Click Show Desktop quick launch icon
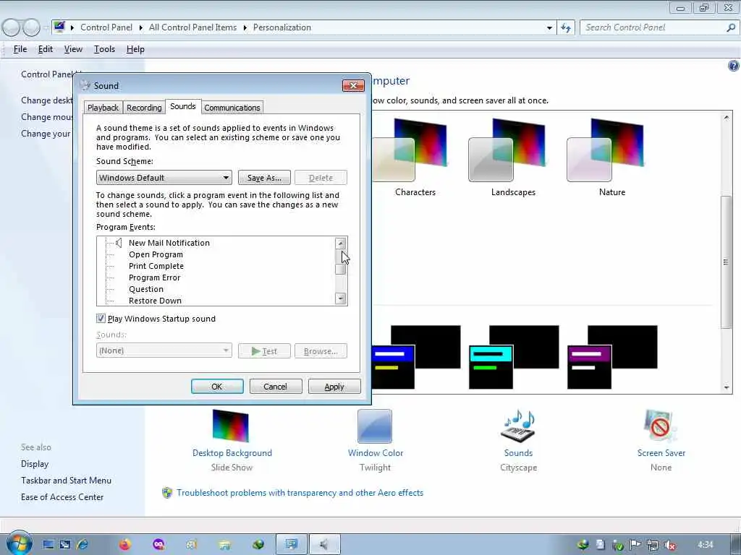Viewport: 741px width, 555px height. [48, 545]
